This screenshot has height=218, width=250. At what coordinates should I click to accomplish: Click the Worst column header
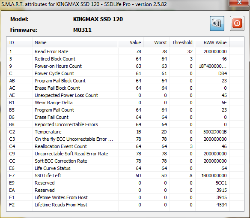click(x=157, y=42)
